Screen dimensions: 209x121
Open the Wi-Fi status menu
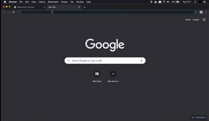click(164, 2)
